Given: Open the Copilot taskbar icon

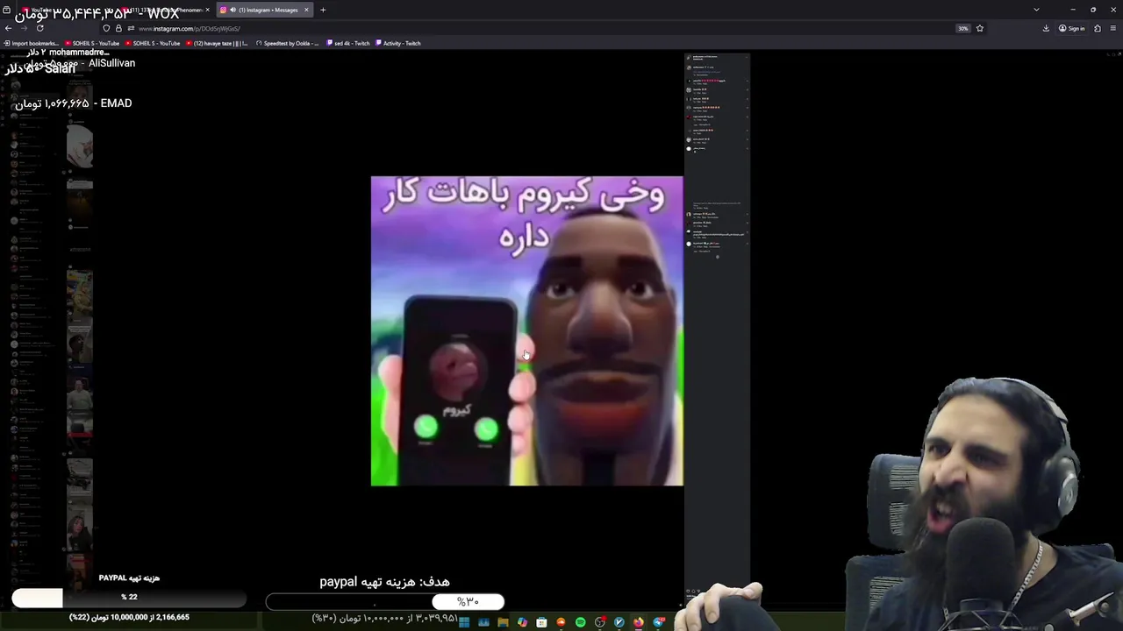Looking at the screenshot, I should pyautogui.click(x=523, y=622).
